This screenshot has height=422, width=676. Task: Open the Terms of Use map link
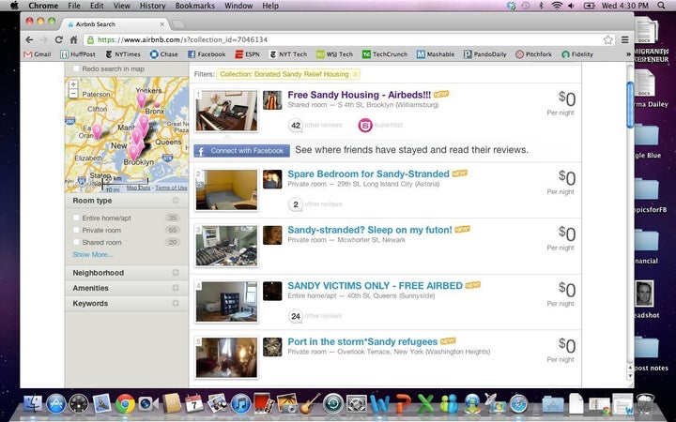point(171,188)
